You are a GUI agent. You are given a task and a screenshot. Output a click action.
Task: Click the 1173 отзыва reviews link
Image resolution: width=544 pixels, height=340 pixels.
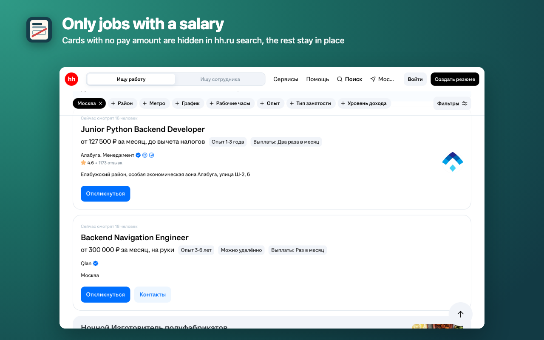[110, 163]
